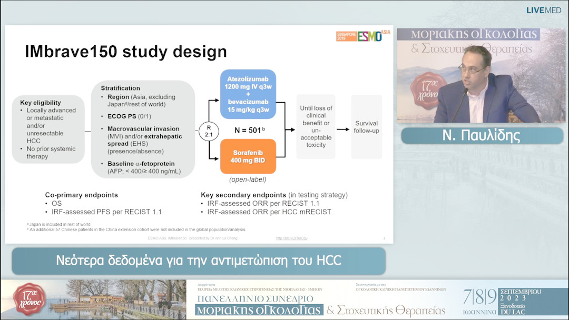Viewport: 569px width, 320px height.
Task: Click the "Region (Asia, excluding Japan/rest of world)" bullet
Action: point(141,101)
